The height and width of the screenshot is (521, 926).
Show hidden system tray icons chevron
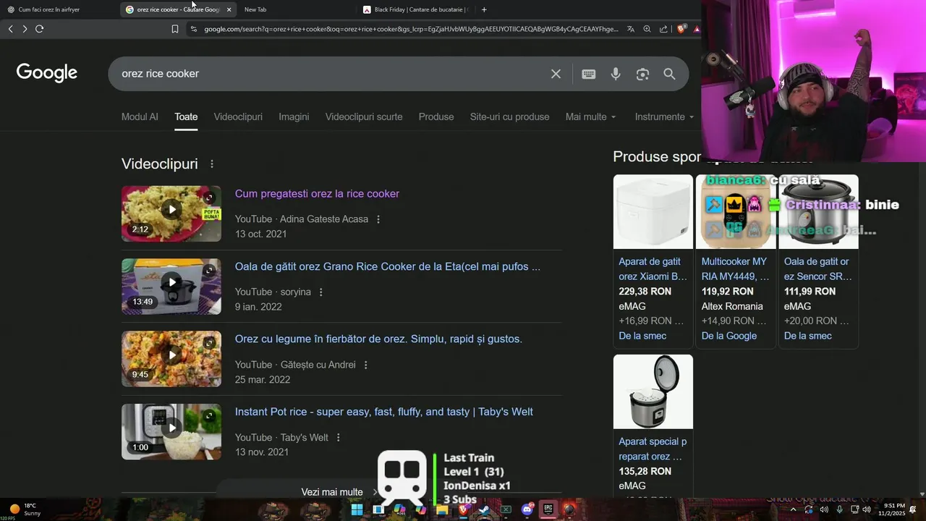(x=793, y=509)
